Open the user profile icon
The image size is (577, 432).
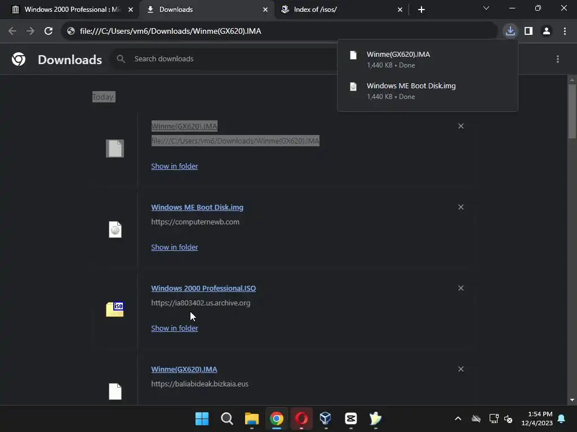click(x=547, y=31)
